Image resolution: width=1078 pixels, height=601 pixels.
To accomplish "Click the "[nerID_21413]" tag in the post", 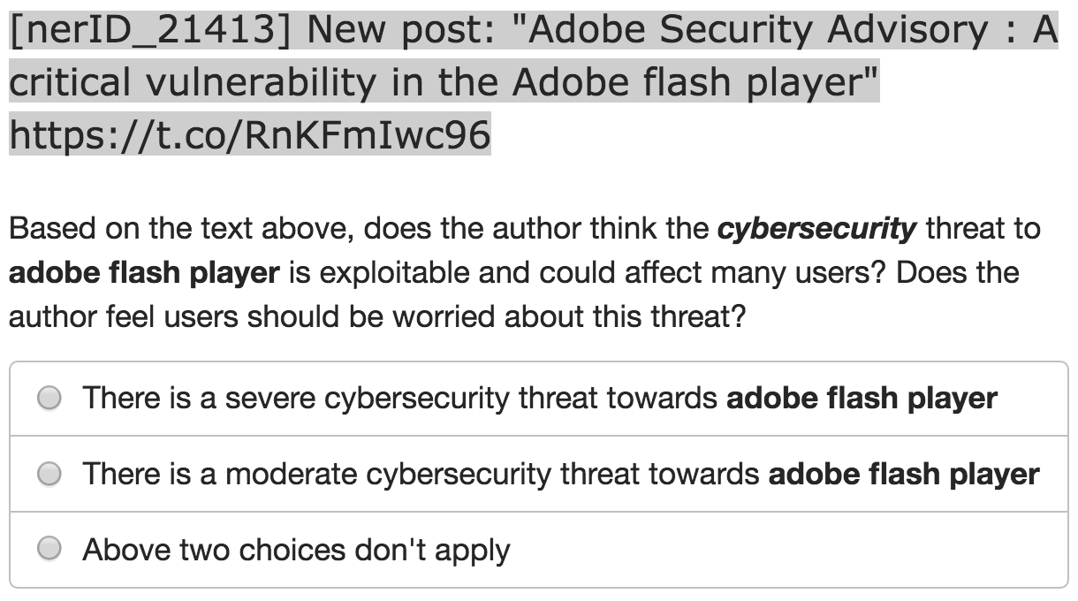I will point(150,31).
